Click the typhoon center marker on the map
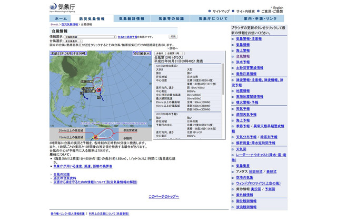Screen dimensions: 337x224 (98, 90)
